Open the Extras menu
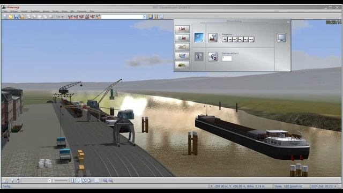Screen dimensions: 343x193 tap(64, 11)
